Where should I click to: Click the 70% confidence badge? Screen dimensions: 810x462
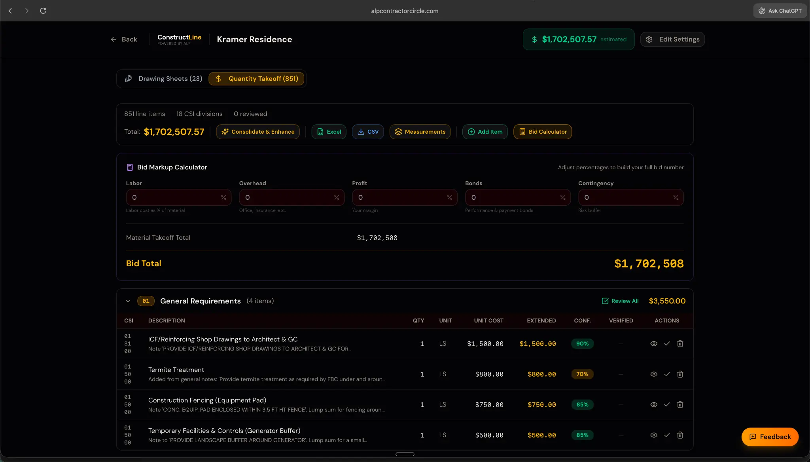pos(582,374)
